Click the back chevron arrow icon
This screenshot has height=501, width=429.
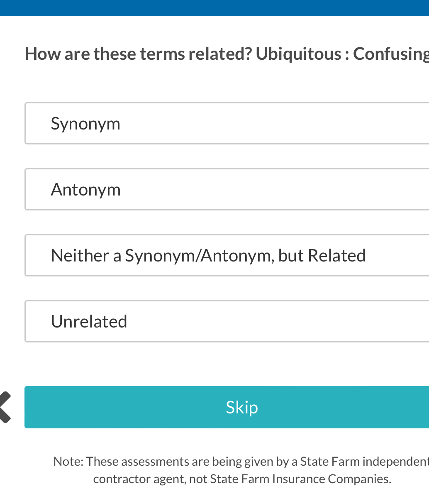(5, 407)
